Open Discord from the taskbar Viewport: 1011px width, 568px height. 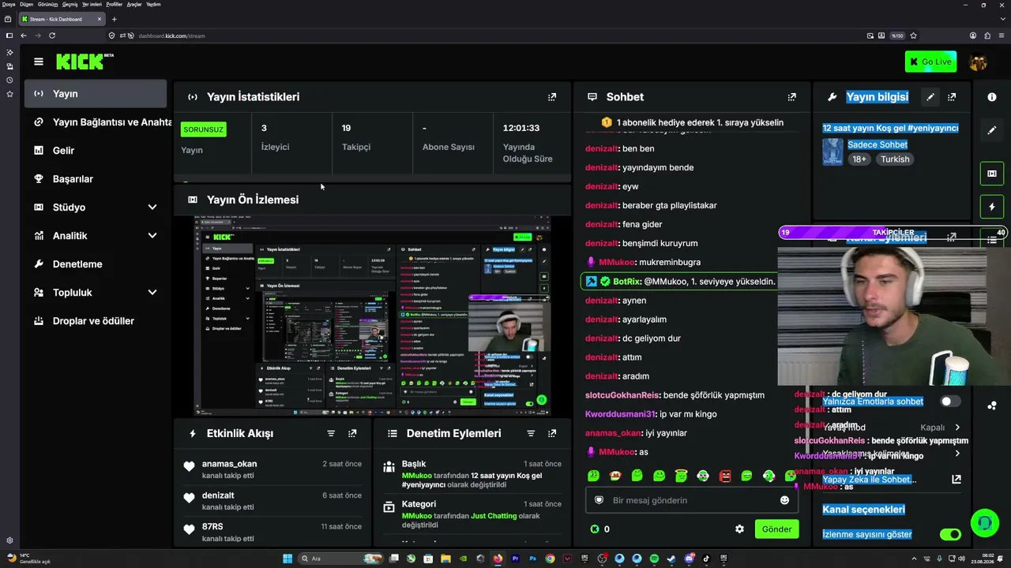pos(689,559)
